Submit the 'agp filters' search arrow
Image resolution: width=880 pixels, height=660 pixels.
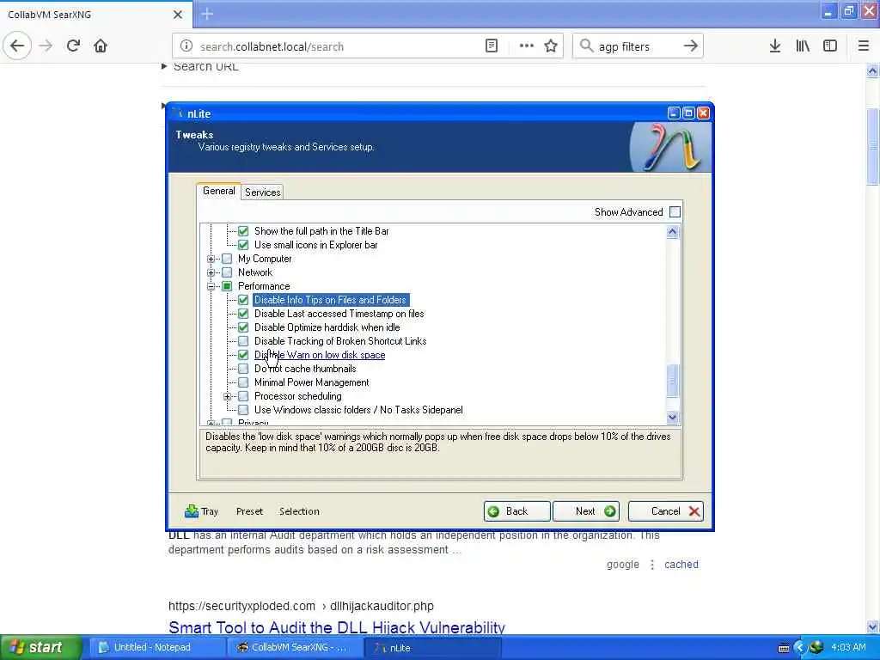690,46
